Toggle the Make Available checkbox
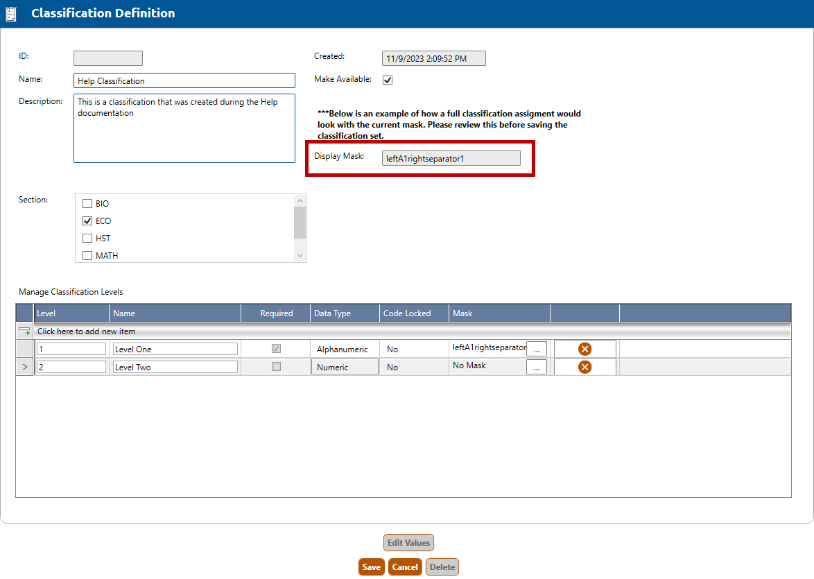The height and width of the screenshot is (579, 814). point(388,80)
